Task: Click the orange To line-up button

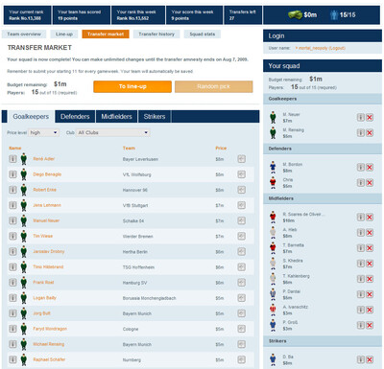Action: point(132,86)
